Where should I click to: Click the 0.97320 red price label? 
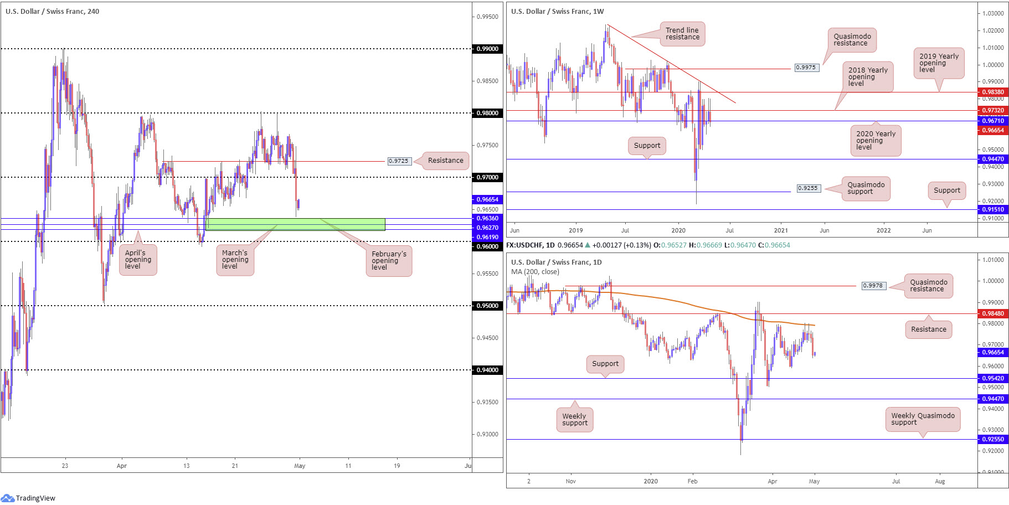993,110
